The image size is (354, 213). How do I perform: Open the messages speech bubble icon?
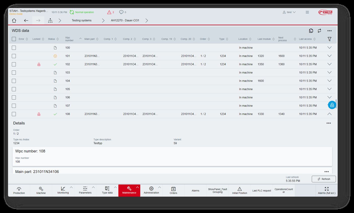[121, 12]
